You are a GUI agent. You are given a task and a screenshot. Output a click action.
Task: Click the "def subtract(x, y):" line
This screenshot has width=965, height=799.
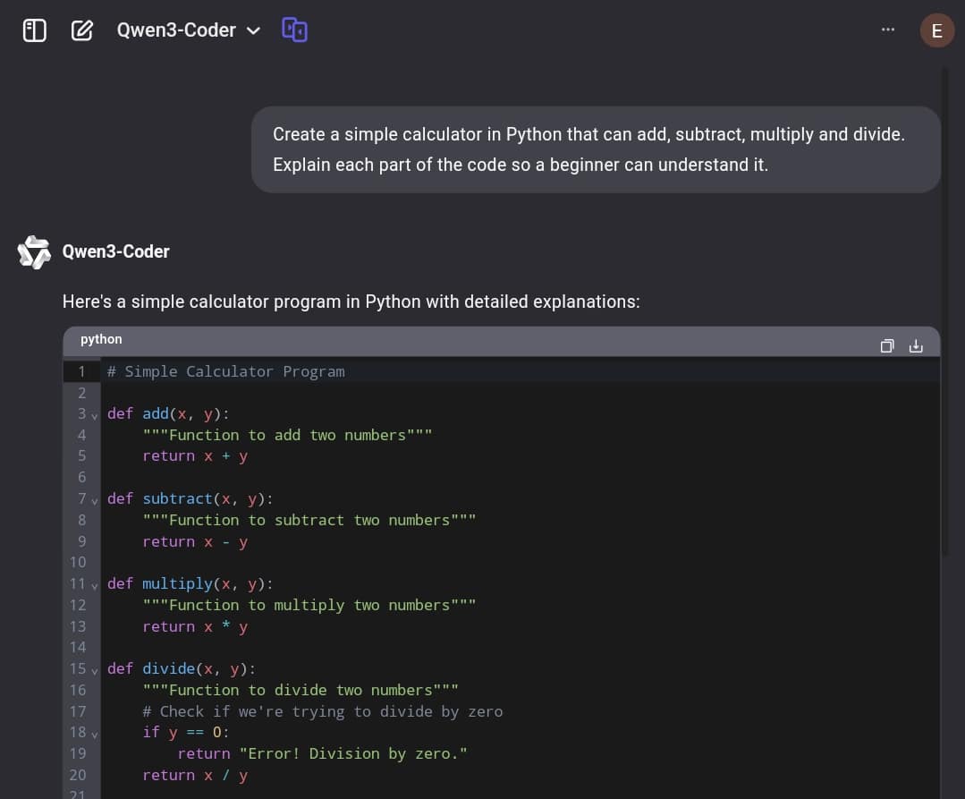pyautogui.click(x=190, y=498)
